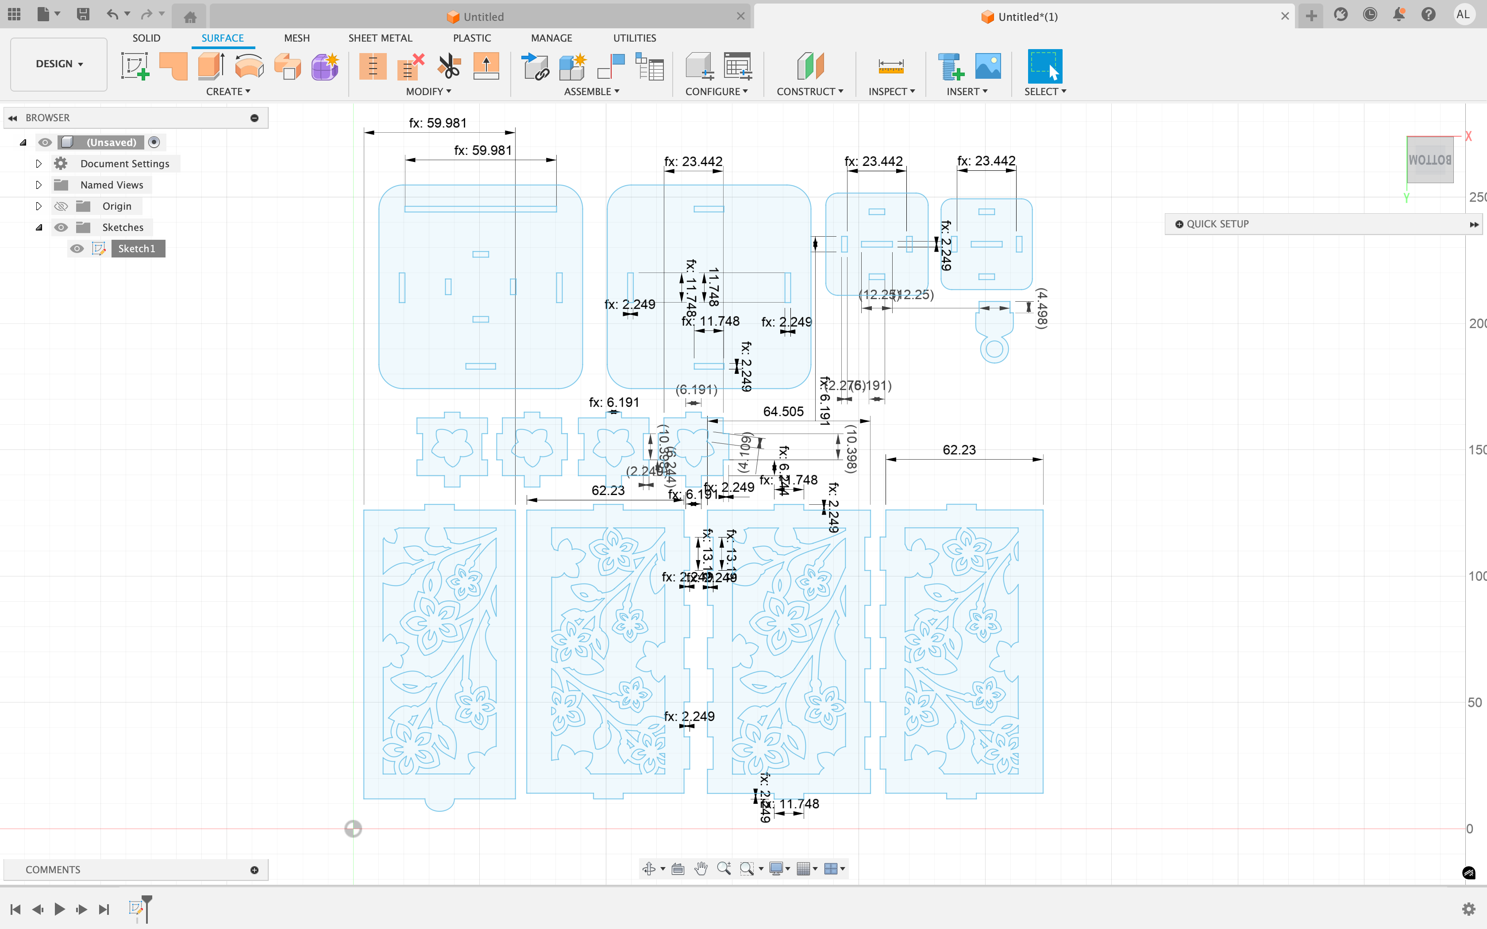This screenshot has width=1487, height=929.
Task: Click the Insert Canvas image icon
Action: [x=987, y=66]
